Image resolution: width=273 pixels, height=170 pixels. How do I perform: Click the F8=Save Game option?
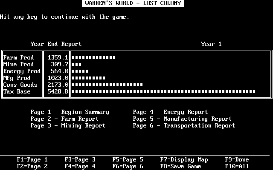pyautogui.click(x=181, y=166)
